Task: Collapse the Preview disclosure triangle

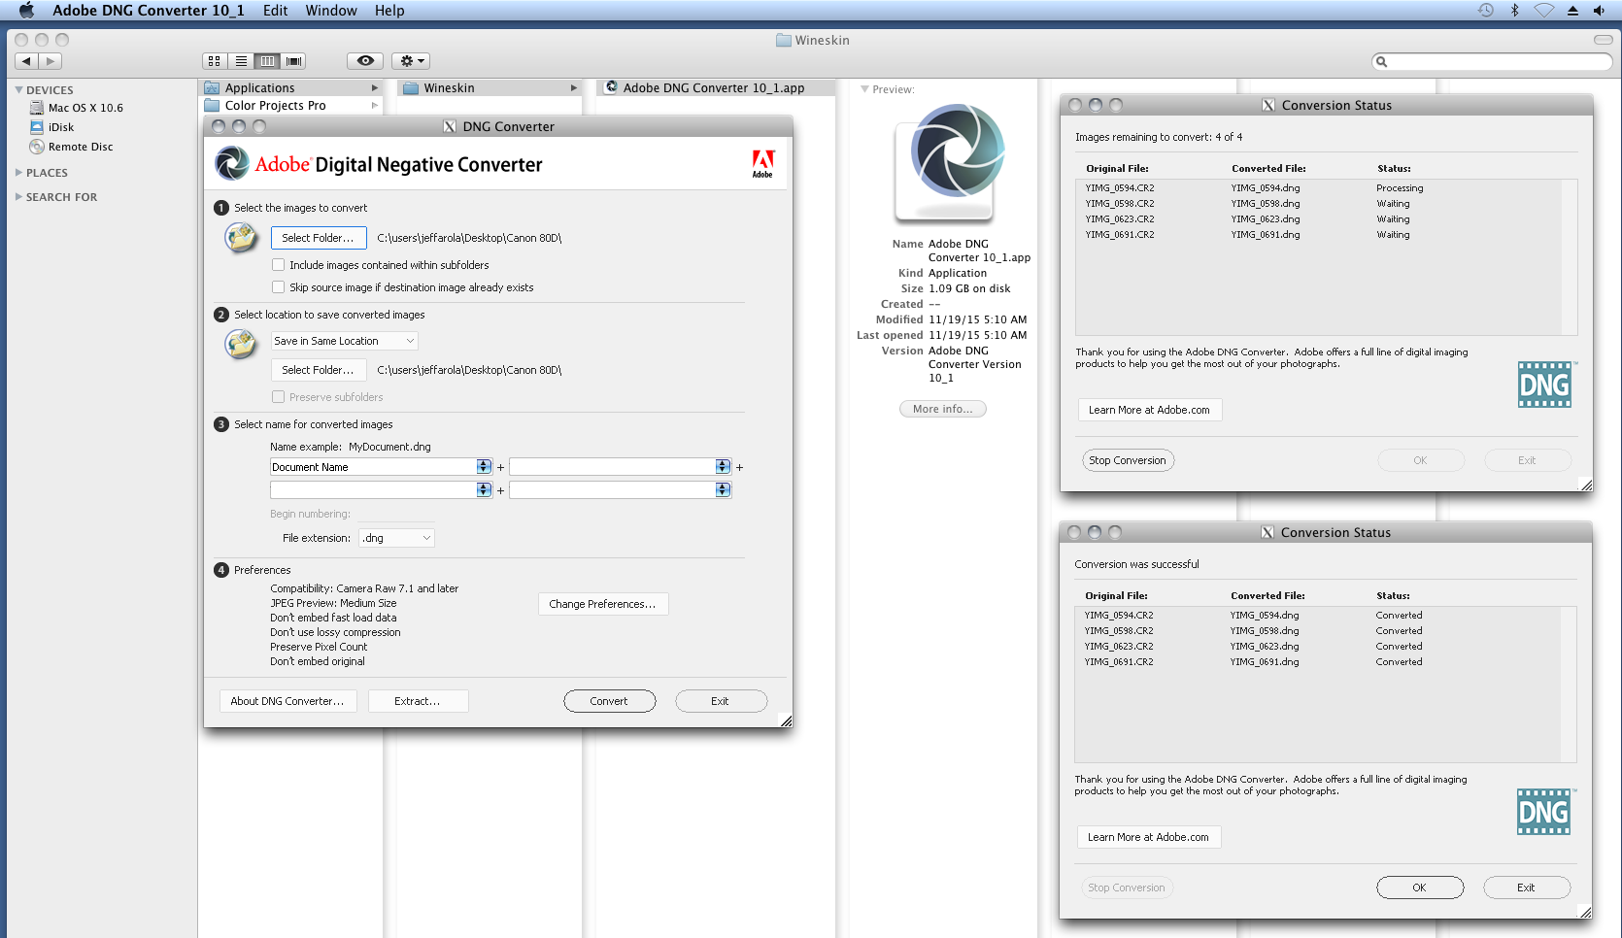Action: pos(864,89)
